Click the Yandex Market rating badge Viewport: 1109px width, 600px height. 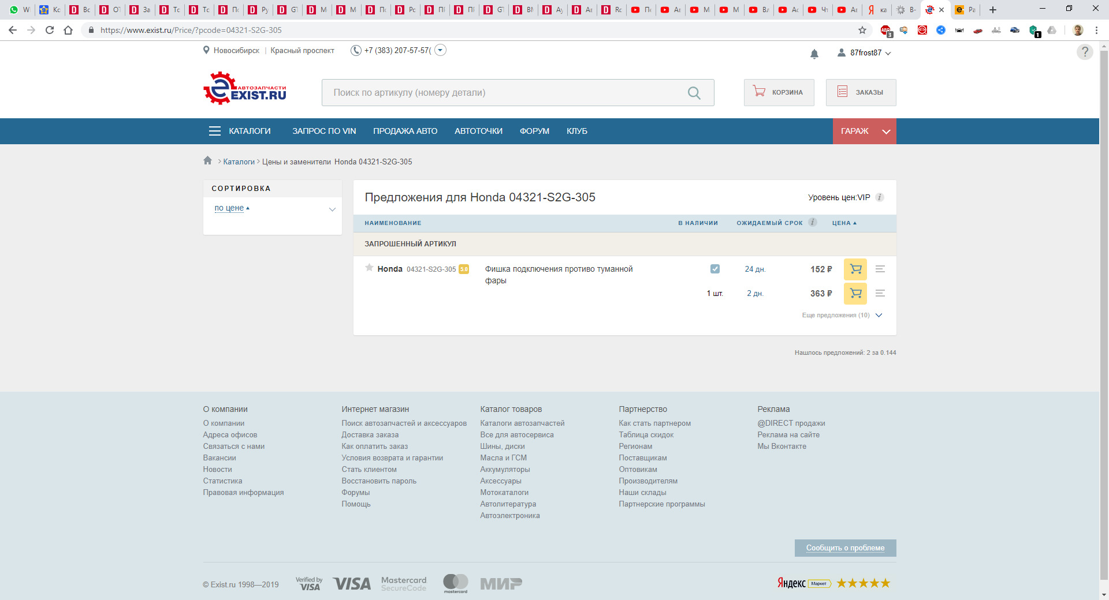833,583
